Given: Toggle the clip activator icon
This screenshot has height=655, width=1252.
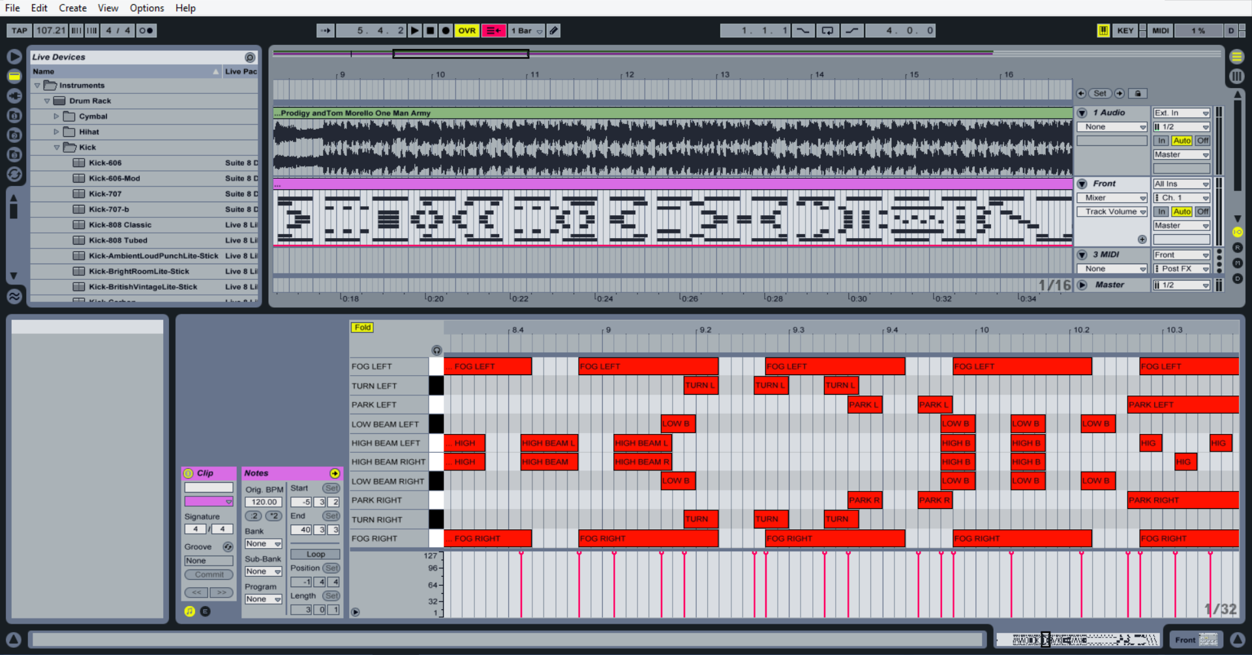Looking at the screenshot, I should pos(189,473).
